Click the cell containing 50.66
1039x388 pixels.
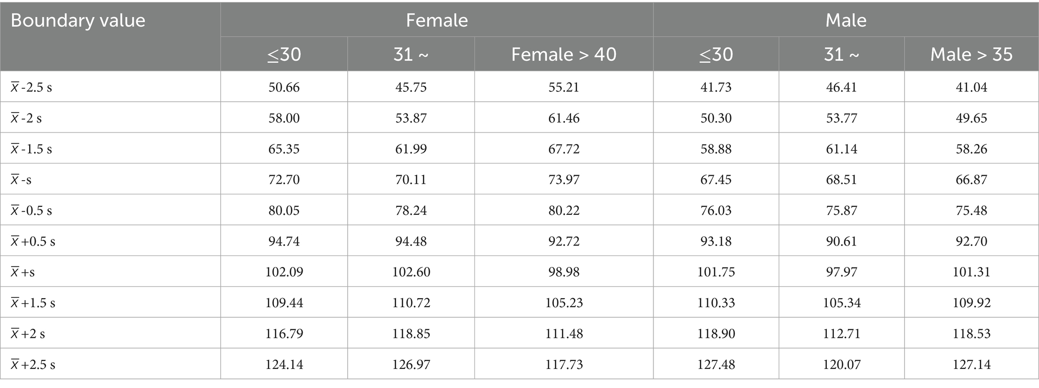(284, 87)
